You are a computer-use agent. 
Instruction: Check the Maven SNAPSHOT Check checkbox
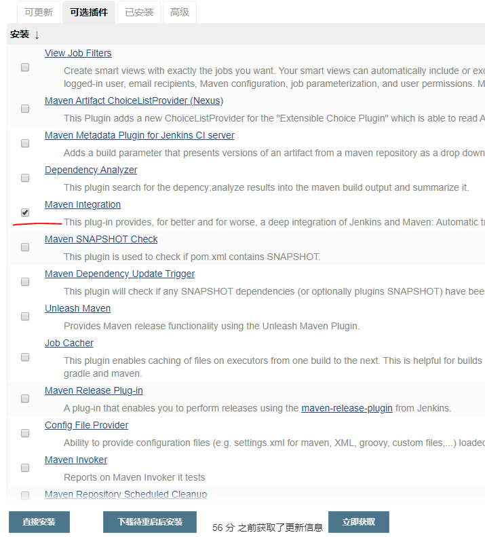25,247
